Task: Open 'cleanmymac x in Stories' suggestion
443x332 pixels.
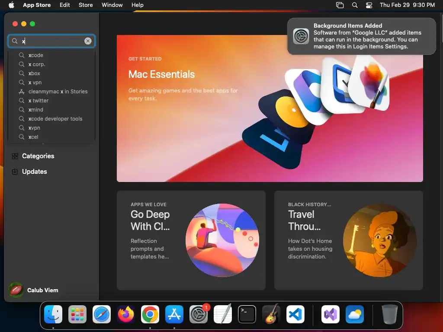Action: click(x=51, y=92)
